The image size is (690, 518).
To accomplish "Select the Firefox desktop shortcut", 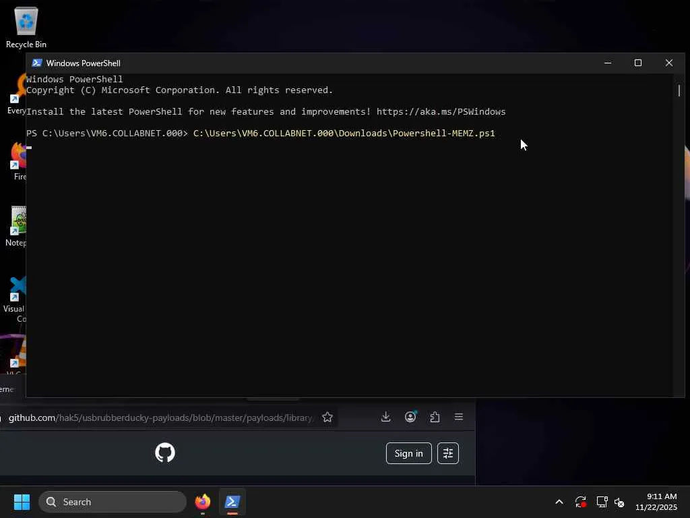I will [x=18, y=161].
